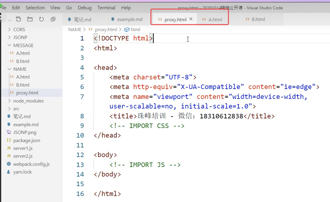Image resolution: width=330 pixels, height=202 pixels.
Task: Open yarn.lock in the file explorer
Action: (x=32, y=172)
